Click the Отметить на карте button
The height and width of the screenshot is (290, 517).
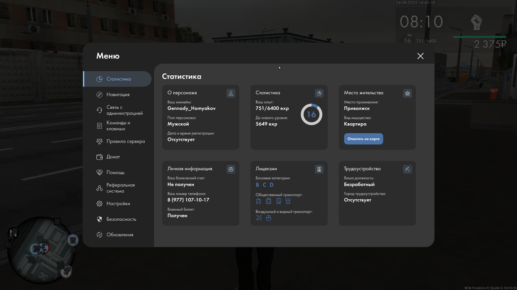(x=364, y=139)
